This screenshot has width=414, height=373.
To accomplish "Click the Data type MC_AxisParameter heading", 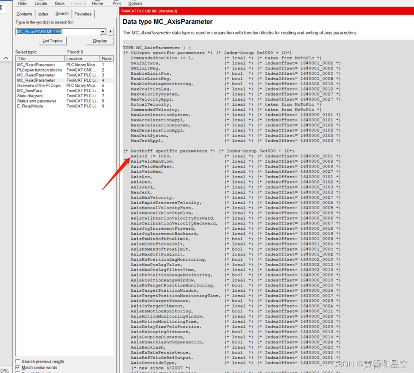I will 167,22.
